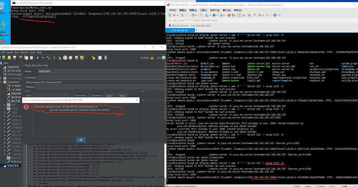This screenshot has width=358, height=187.
Task: Open the JMeter Search menu
Action: (10, 52)
